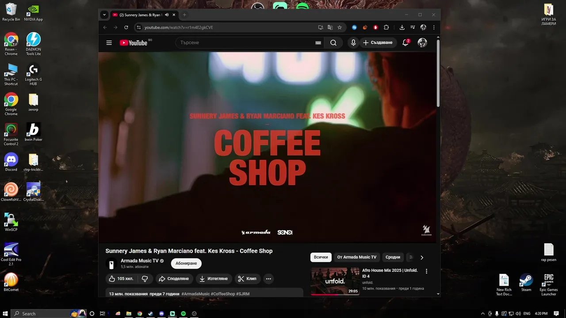The height and width of the screenshot is (318, 566).
Task: Click the red ad-blocker extension icon
Action: click(375, 27)
